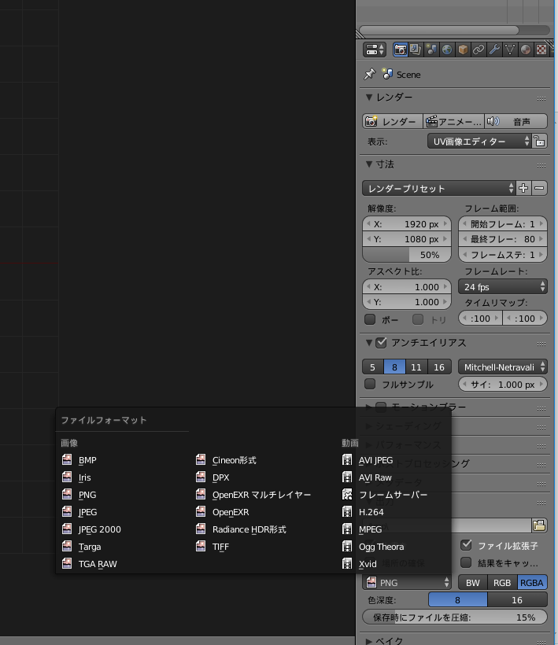Open the Scene properties tab icon
The width and height of the screenshot is (558, 645).
(x=431, y=50)
